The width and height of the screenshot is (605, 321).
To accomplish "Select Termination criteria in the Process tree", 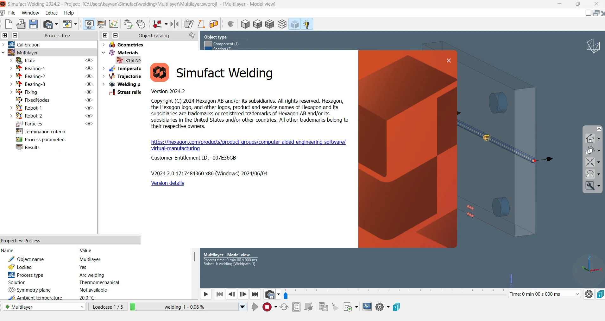I will click(45, 131).
